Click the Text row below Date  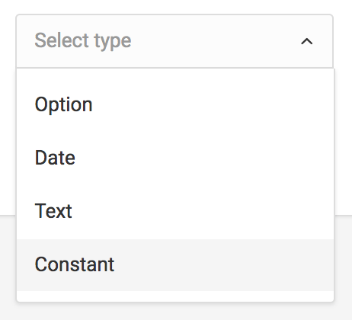(175, 211)
